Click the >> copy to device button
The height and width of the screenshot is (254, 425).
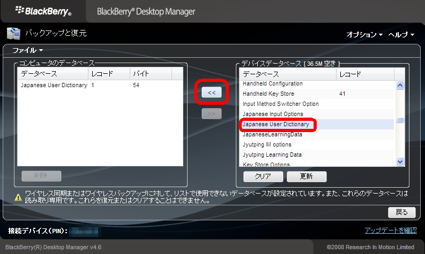pyautogui.click(x=211, y=113)
